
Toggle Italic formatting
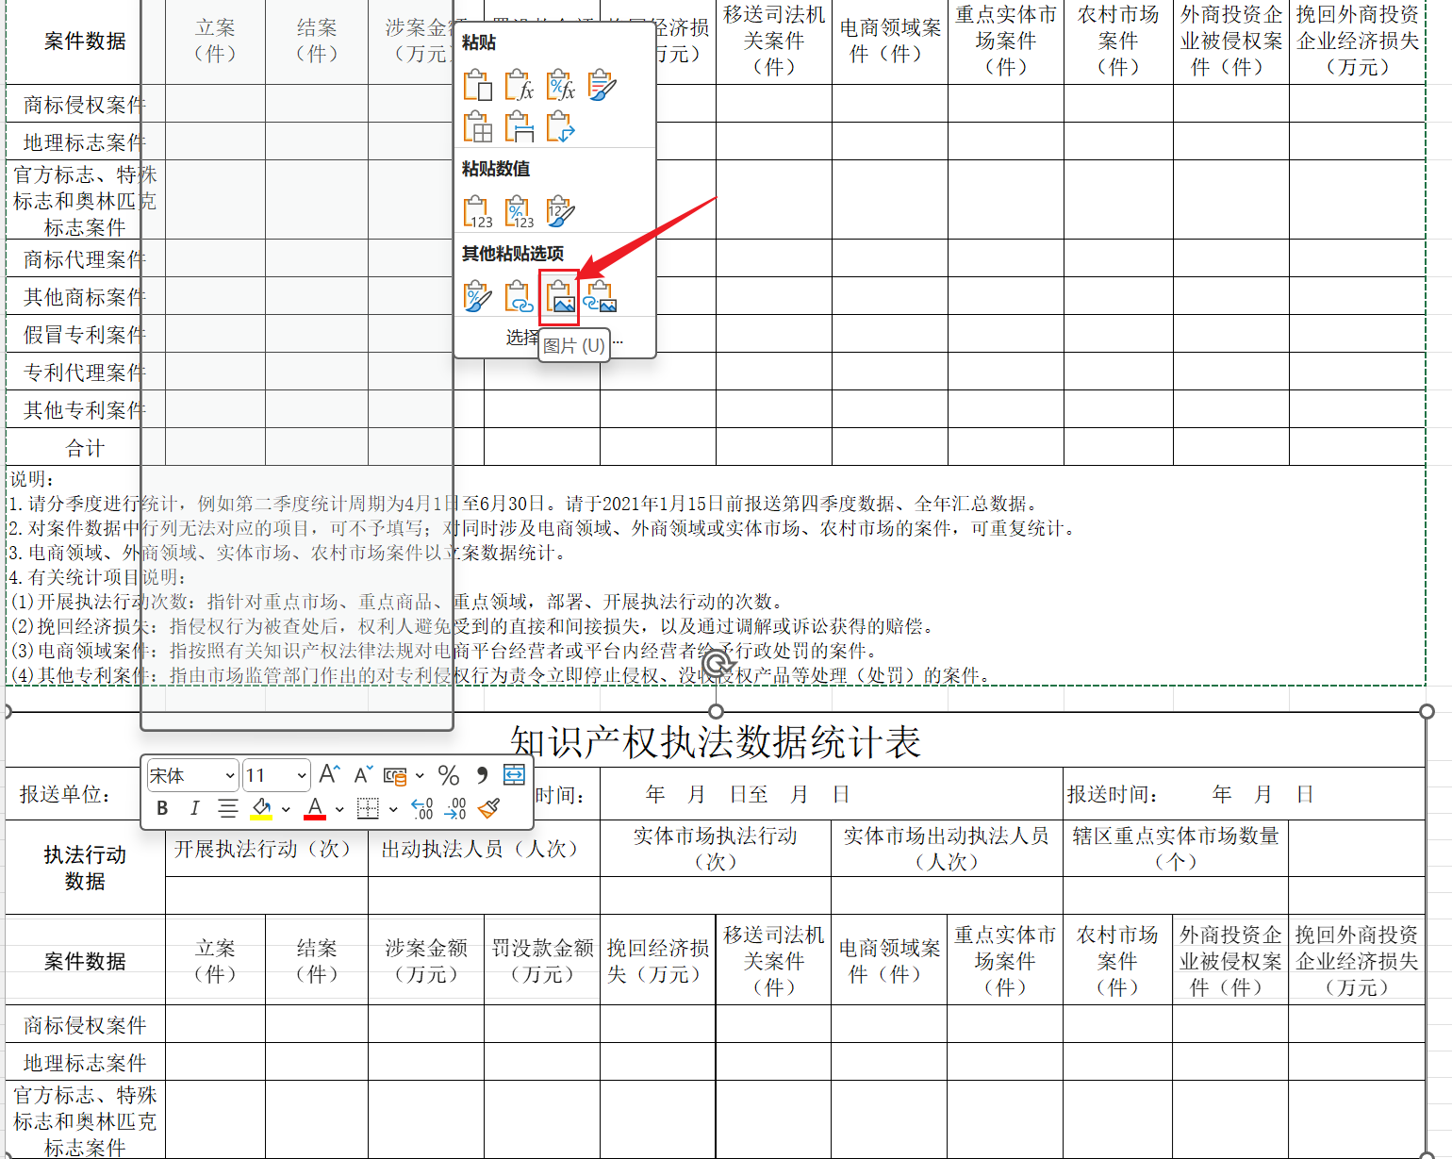coord(194,808)
